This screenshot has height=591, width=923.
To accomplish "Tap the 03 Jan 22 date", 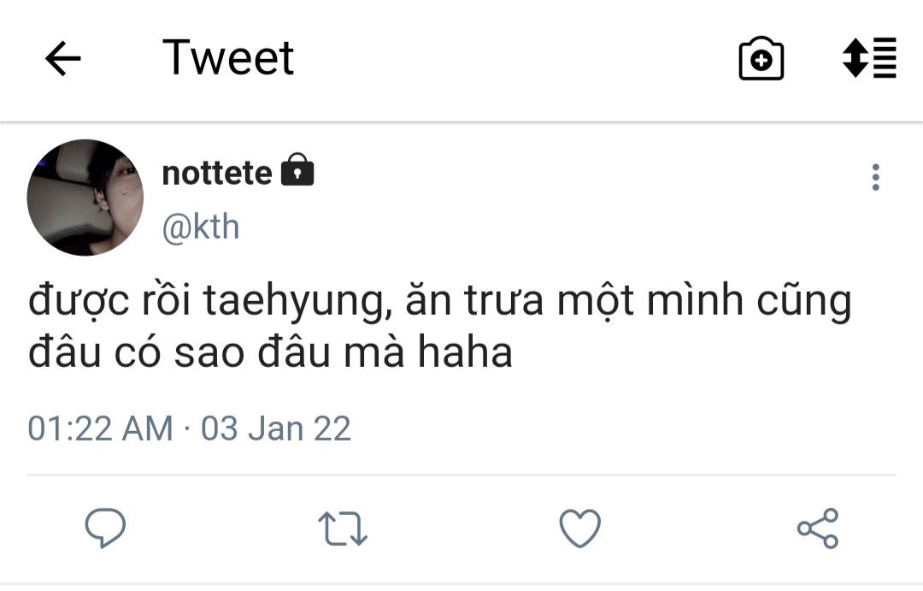I will (x=276, y=428).
